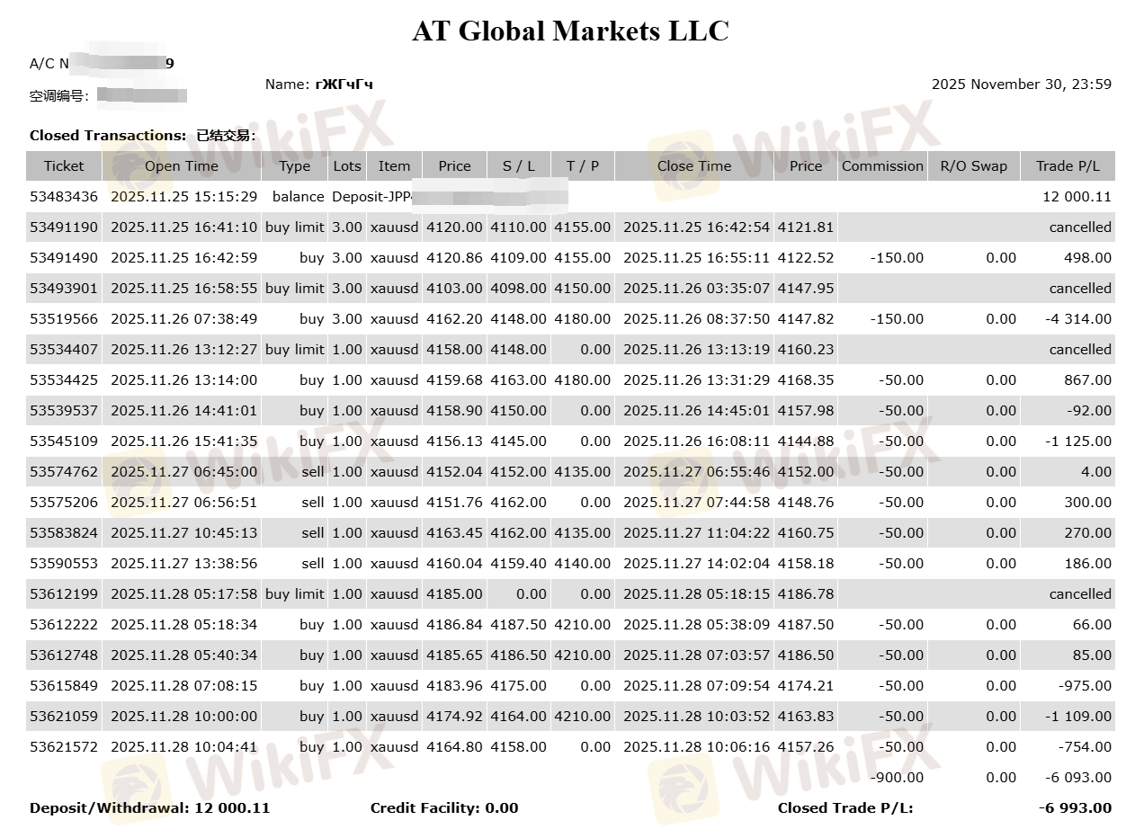This screenshot has height=838, width=1126.
Task: Click loss value -92.00
Action: click(x=1088, y=410)
